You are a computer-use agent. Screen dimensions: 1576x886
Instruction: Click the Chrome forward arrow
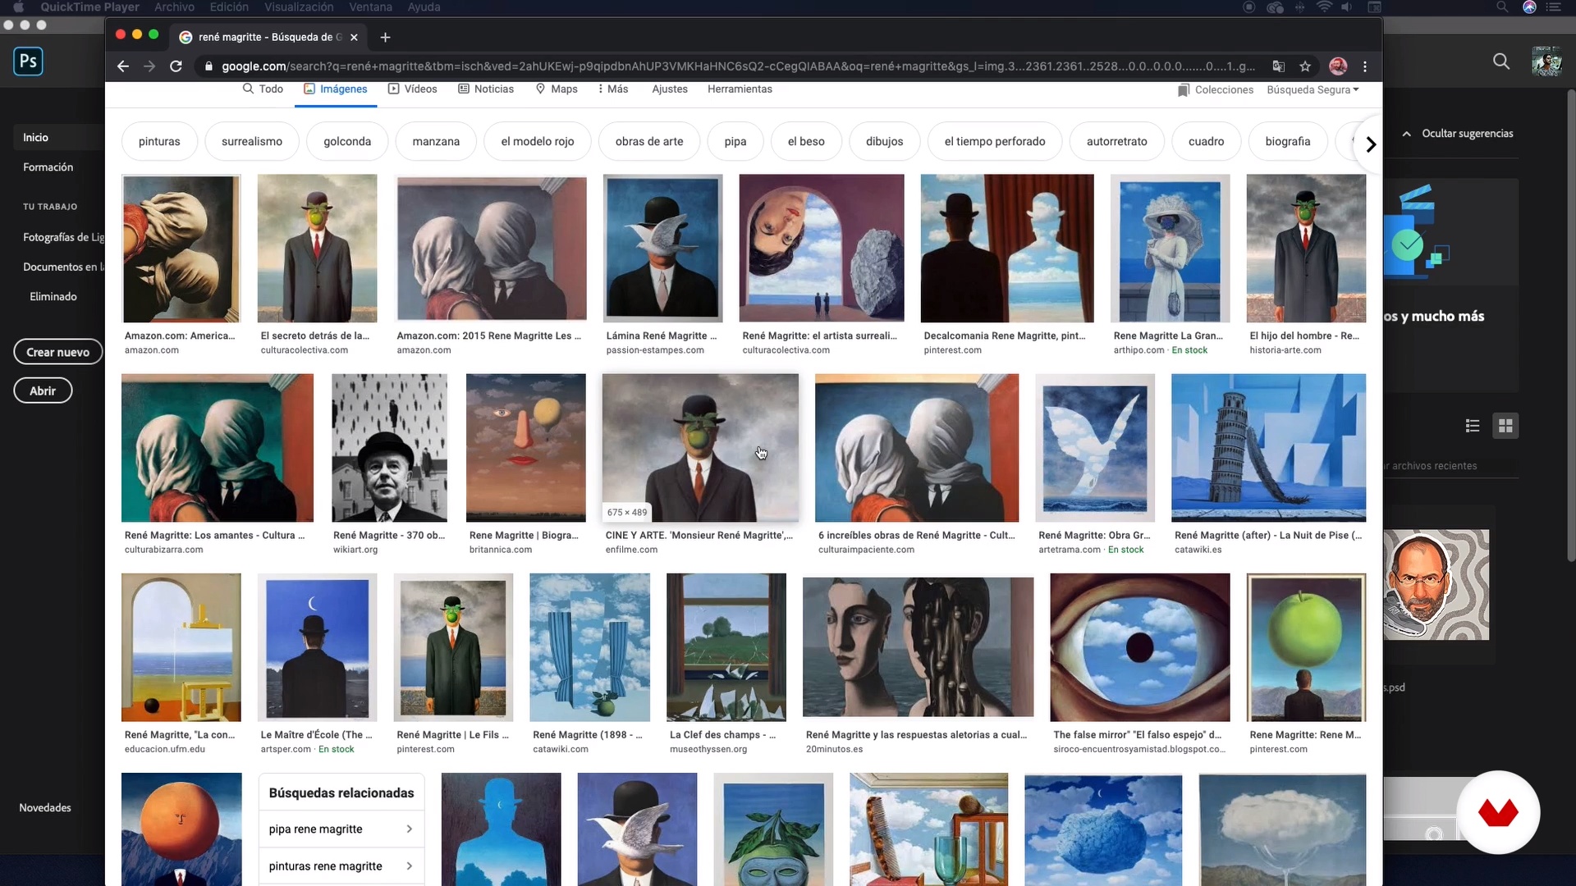(149, 66)
